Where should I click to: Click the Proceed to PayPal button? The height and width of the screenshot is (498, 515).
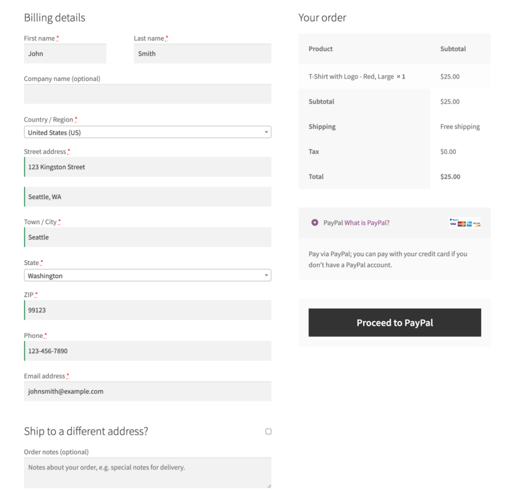click(394, 322)
